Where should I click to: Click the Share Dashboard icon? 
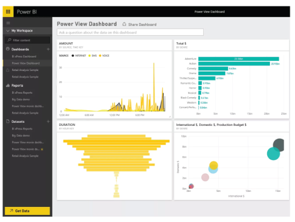click(124, 24)
